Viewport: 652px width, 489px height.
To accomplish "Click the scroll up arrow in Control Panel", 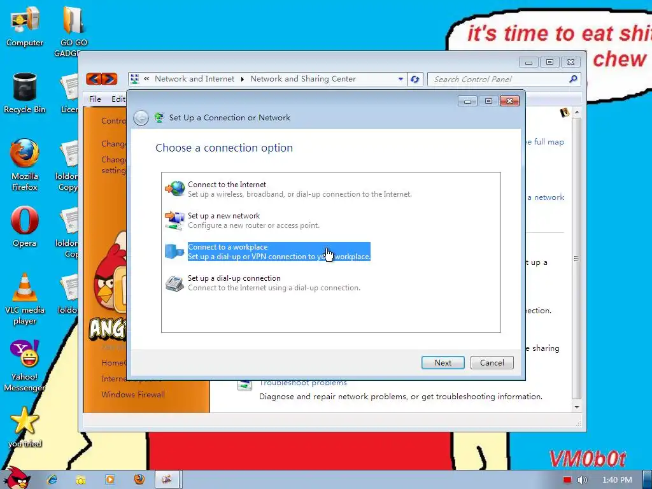I will (x=577, y=112).
